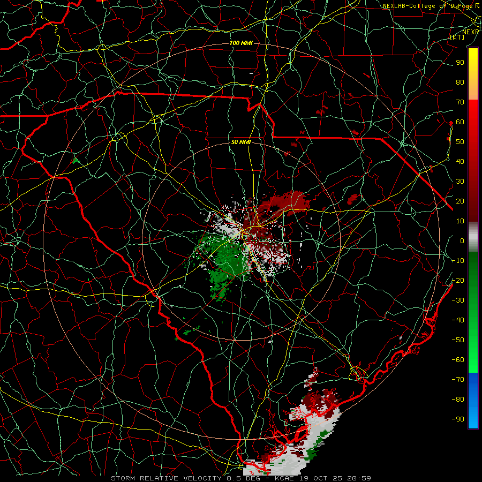Click the -80 value on velocity scale

458,400
